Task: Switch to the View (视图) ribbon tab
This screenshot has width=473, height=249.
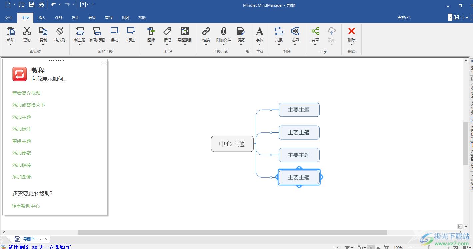Action: point(125,18)
